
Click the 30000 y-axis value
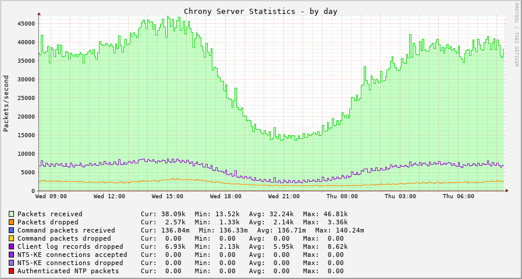[26, 80]
